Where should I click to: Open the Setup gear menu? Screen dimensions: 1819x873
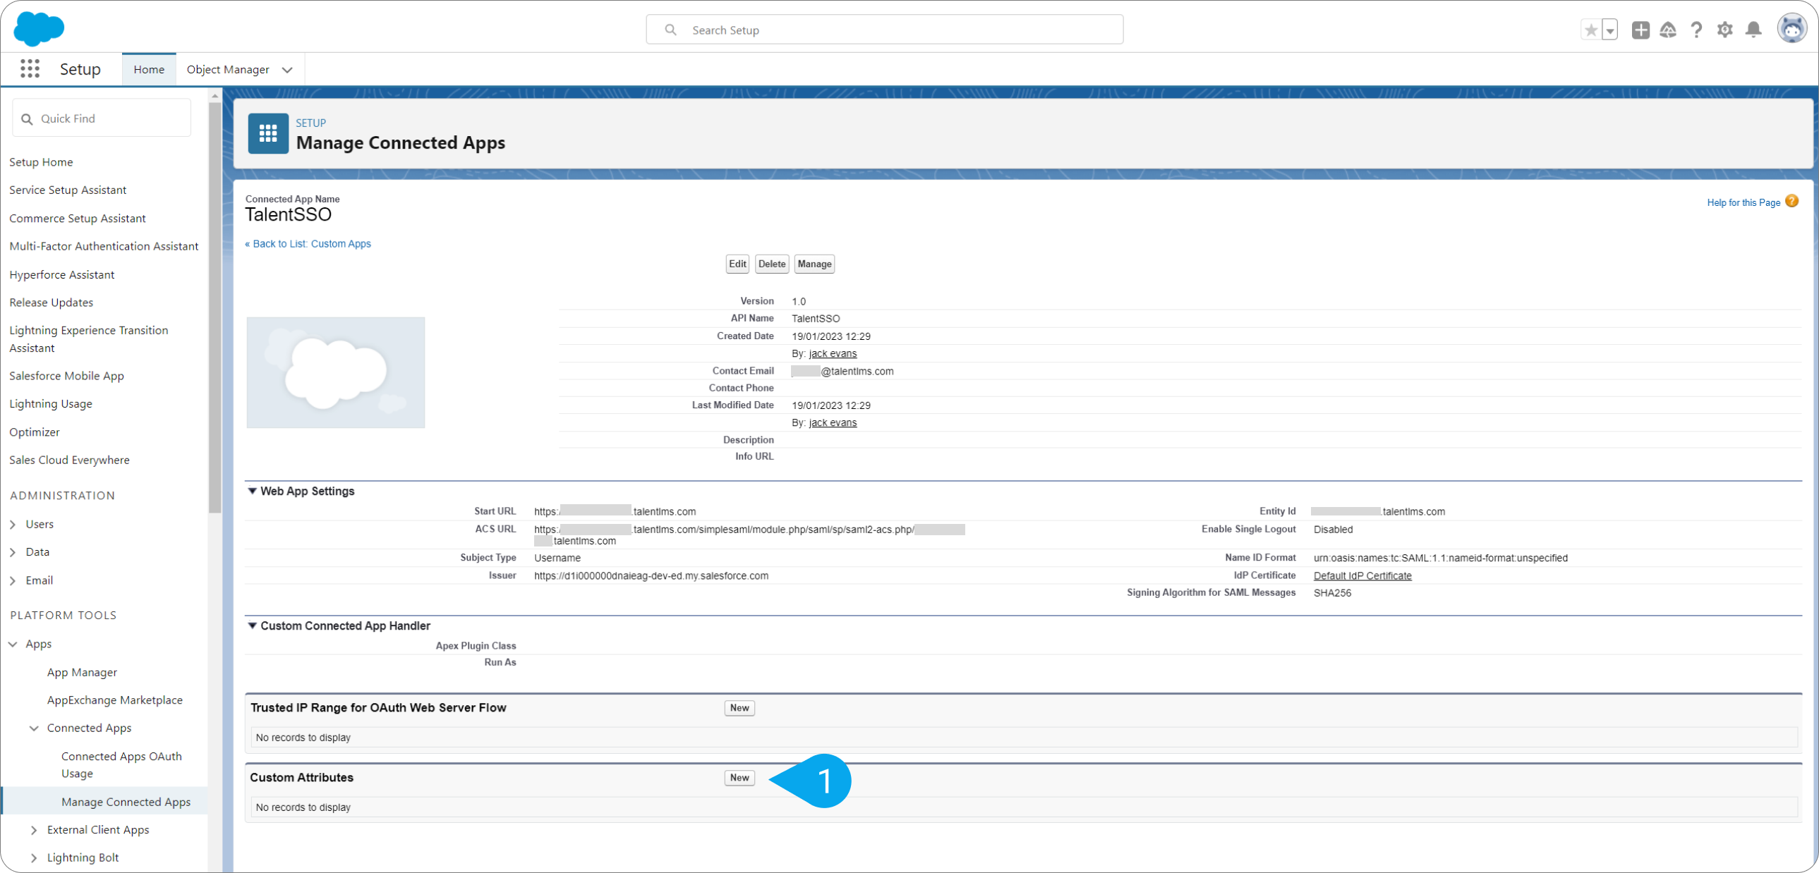pos(1725,30)
